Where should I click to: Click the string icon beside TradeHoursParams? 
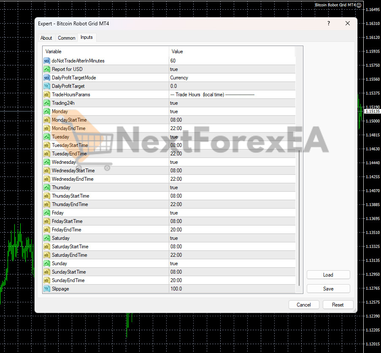pos(47,95)
